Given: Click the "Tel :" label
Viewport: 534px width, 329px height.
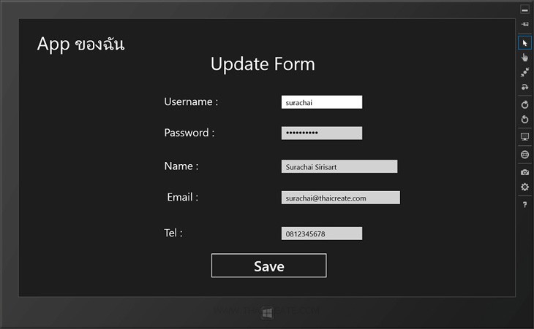Looking at the screenshot, I should click(x=173, y=233).
